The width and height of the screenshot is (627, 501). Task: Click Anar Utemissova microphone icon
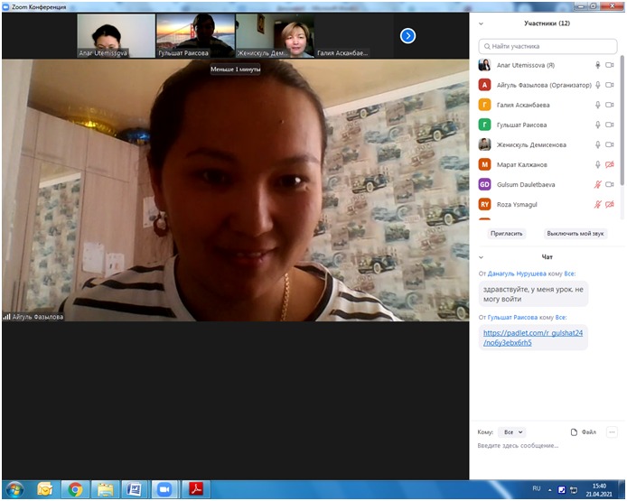597,65
